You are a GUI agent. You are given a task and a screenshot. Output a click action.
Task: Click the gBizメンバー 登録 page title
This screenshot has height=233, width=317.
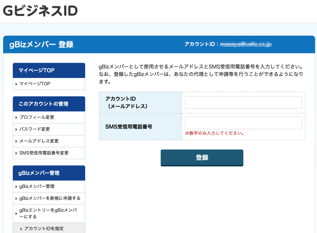pos(41,44)
